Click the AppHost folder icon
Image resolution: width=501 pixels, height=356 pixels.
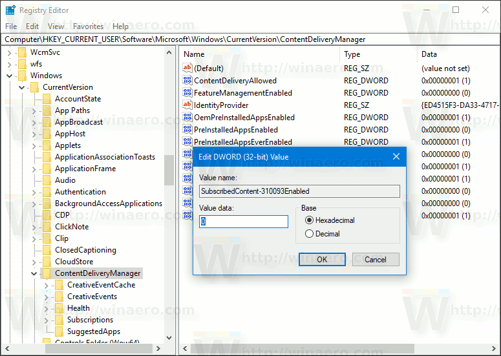pyautogui.click(x=47, y=134)
